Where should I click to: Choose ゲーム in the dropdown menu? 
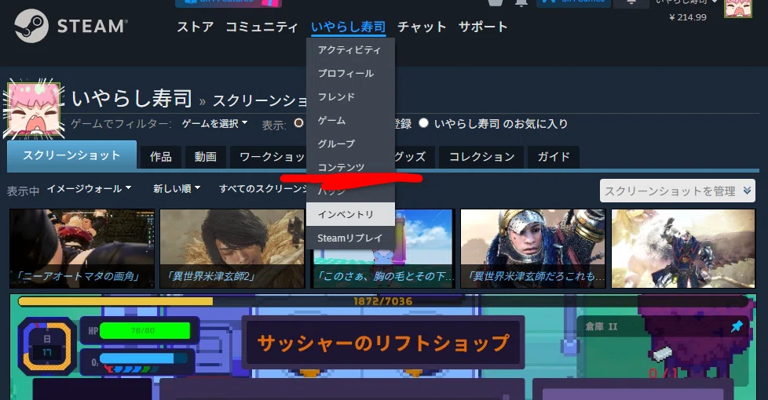[x=350, y=120]
